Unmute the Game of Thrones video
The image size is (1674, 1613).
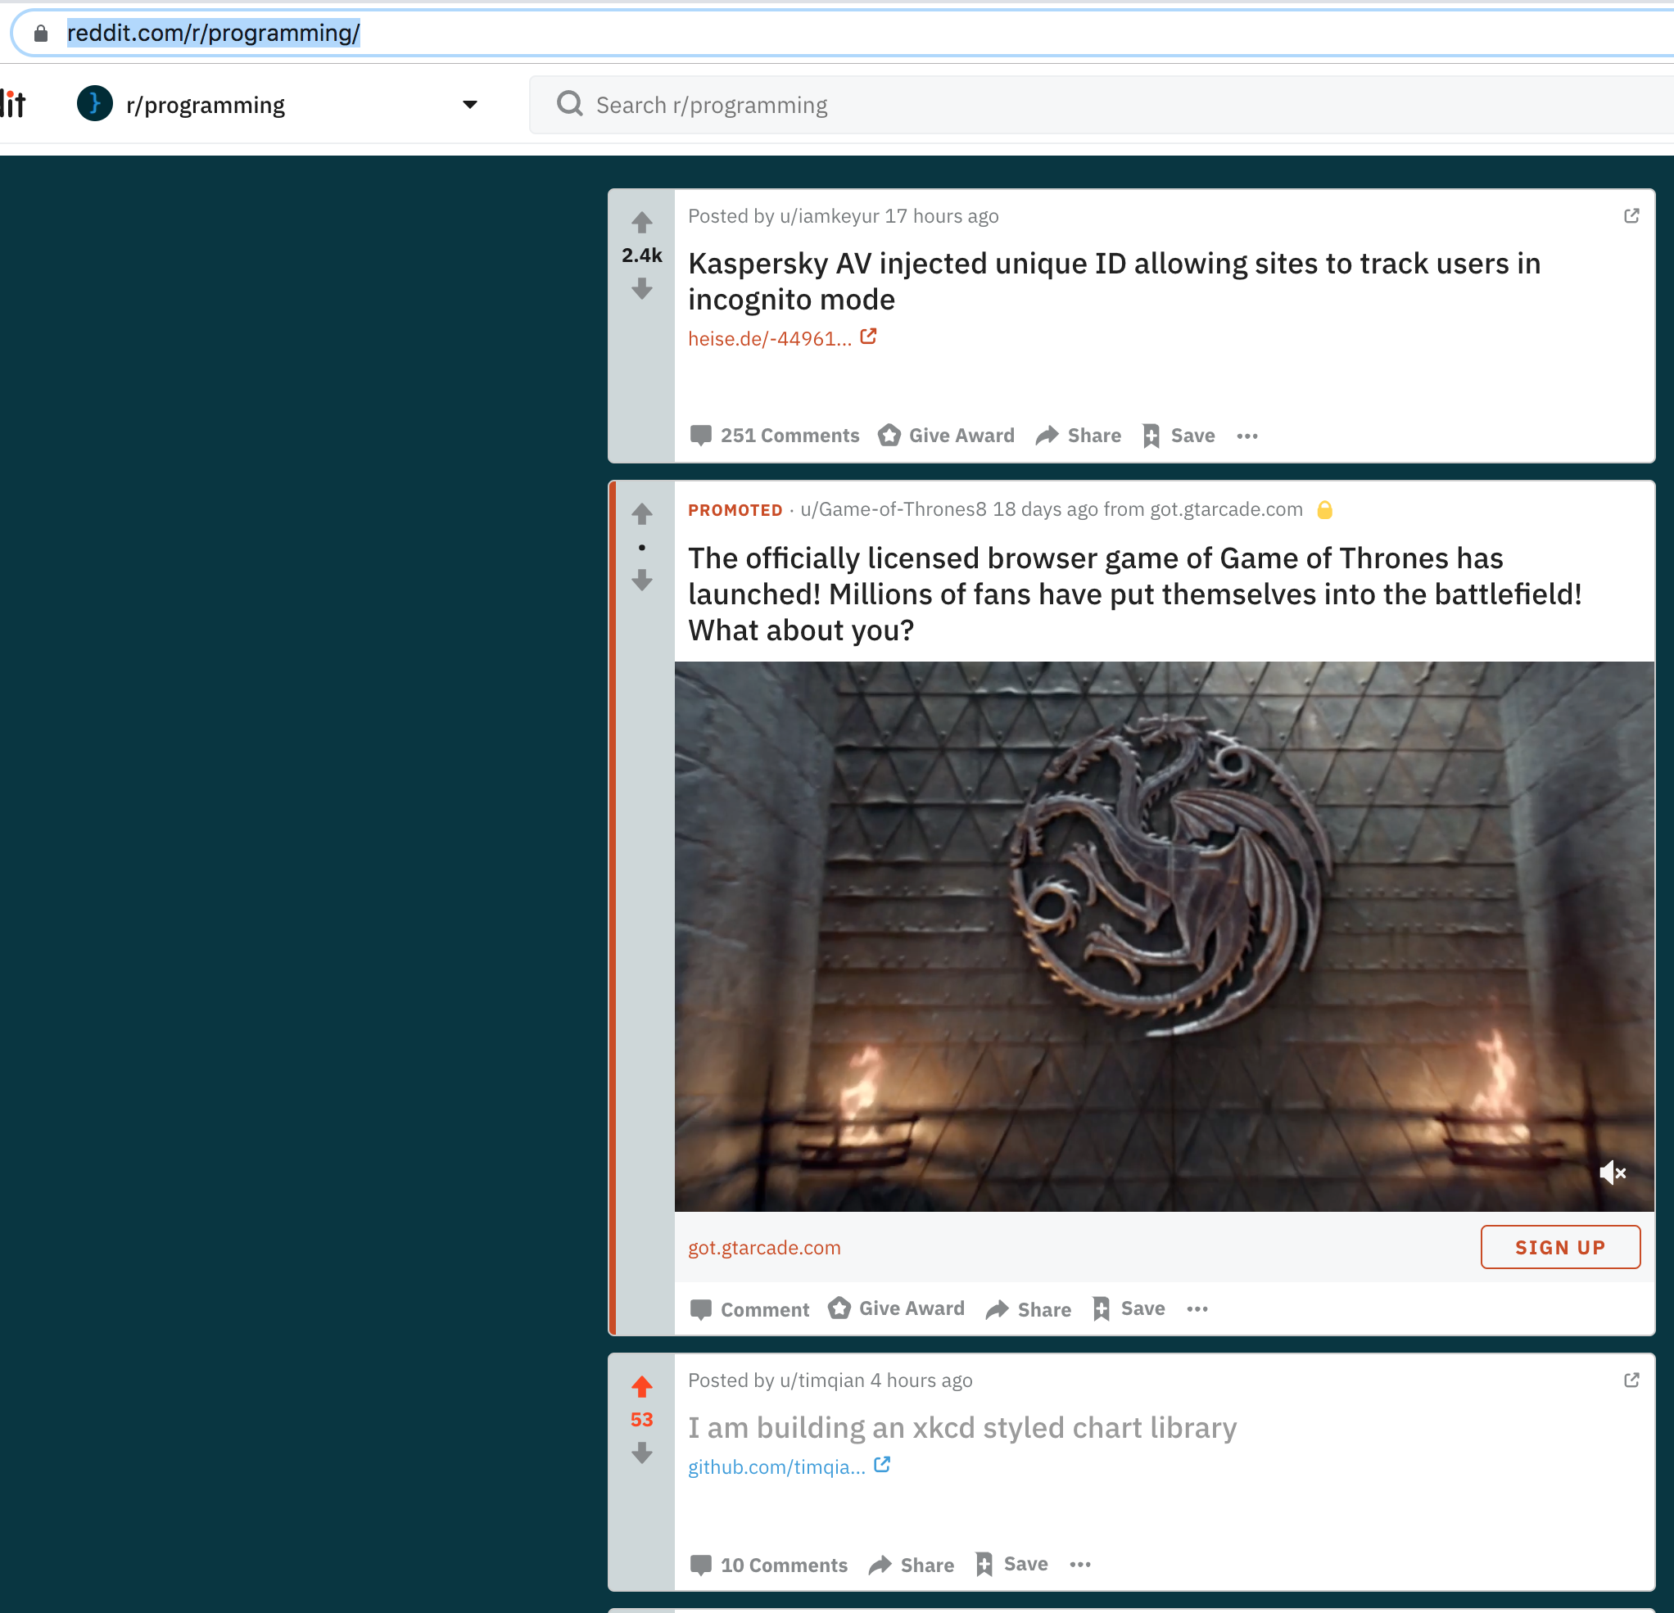(x=1612, y=1172)
